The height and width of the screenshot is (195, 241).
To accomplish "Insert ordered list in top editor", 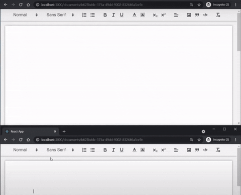I will 84,15.
